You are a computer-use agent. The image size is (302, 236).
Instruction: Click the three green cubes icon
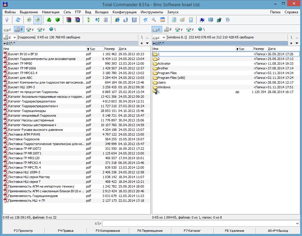click(x=49, y=20)
